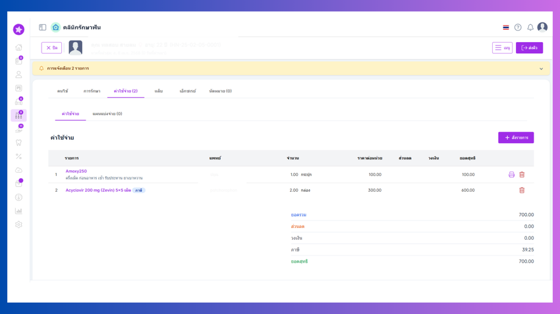This screenshot has width=560, height=314.
Task: Click the patient profile photo thumbnail
Action: 75,48
